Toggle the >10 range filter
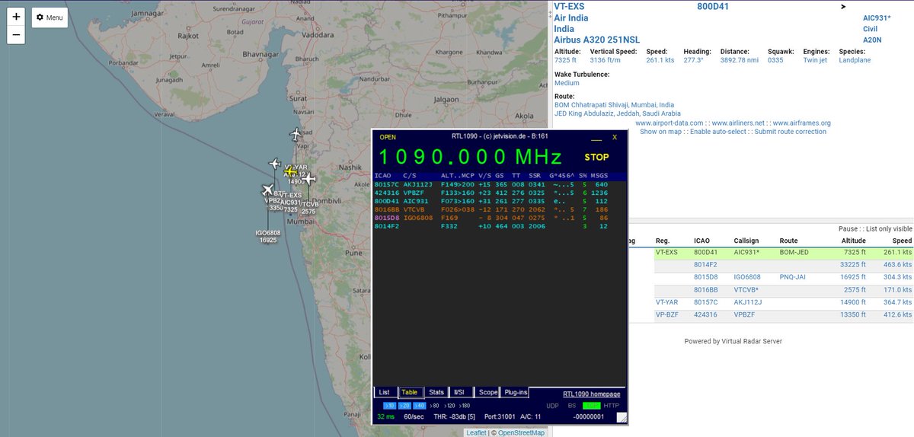The image size is (914, 437). [389, 406]
